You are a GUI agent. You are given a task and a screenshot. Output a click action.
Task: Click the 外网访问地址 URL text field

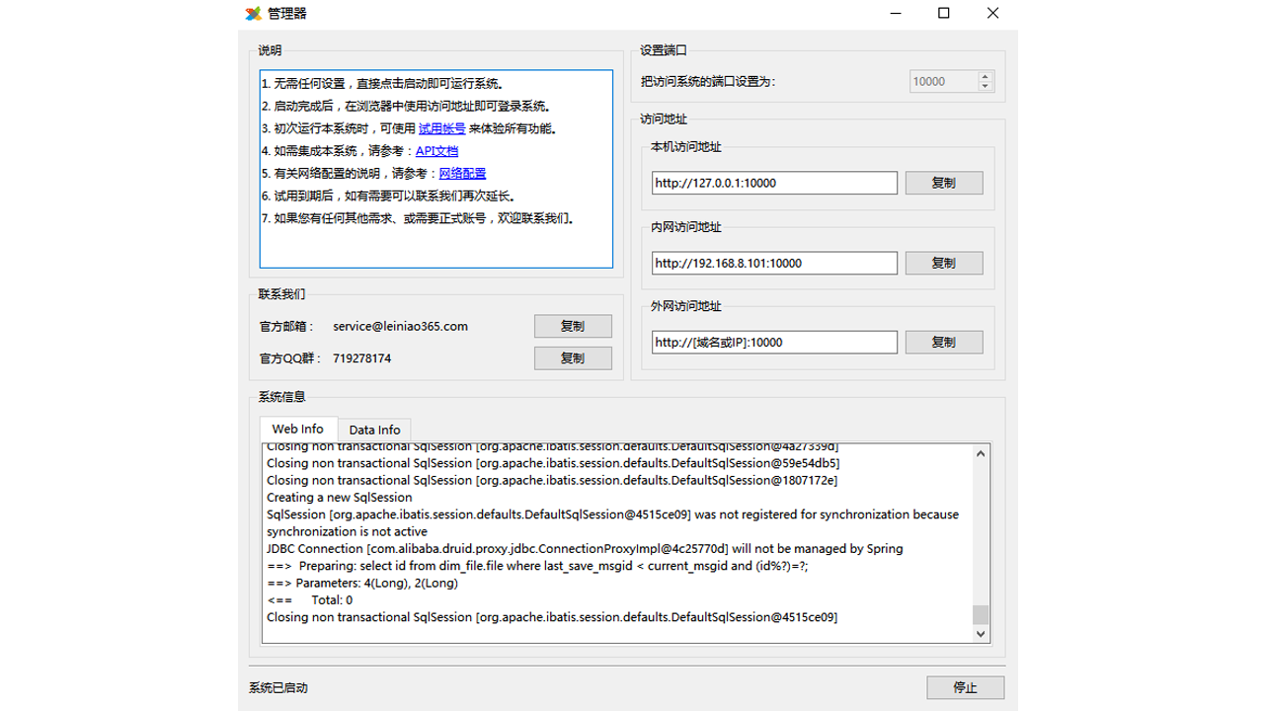click(x=773, y=343)
